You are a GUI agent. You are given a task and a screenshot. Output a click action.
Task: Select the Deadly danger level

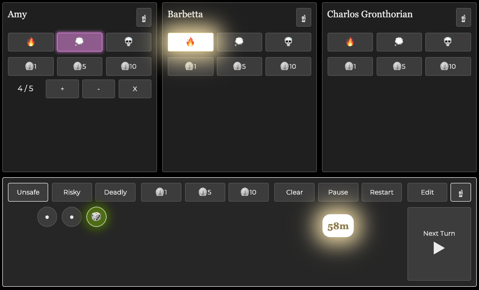point(115,192)
